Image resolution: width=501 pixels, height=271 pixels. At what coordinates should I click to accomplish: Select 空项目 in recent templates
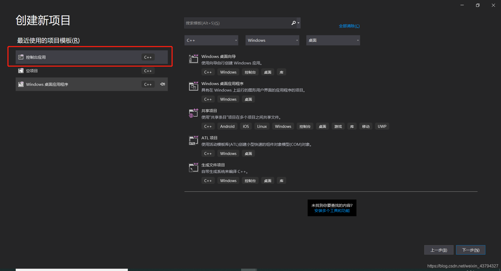[92, 71]
